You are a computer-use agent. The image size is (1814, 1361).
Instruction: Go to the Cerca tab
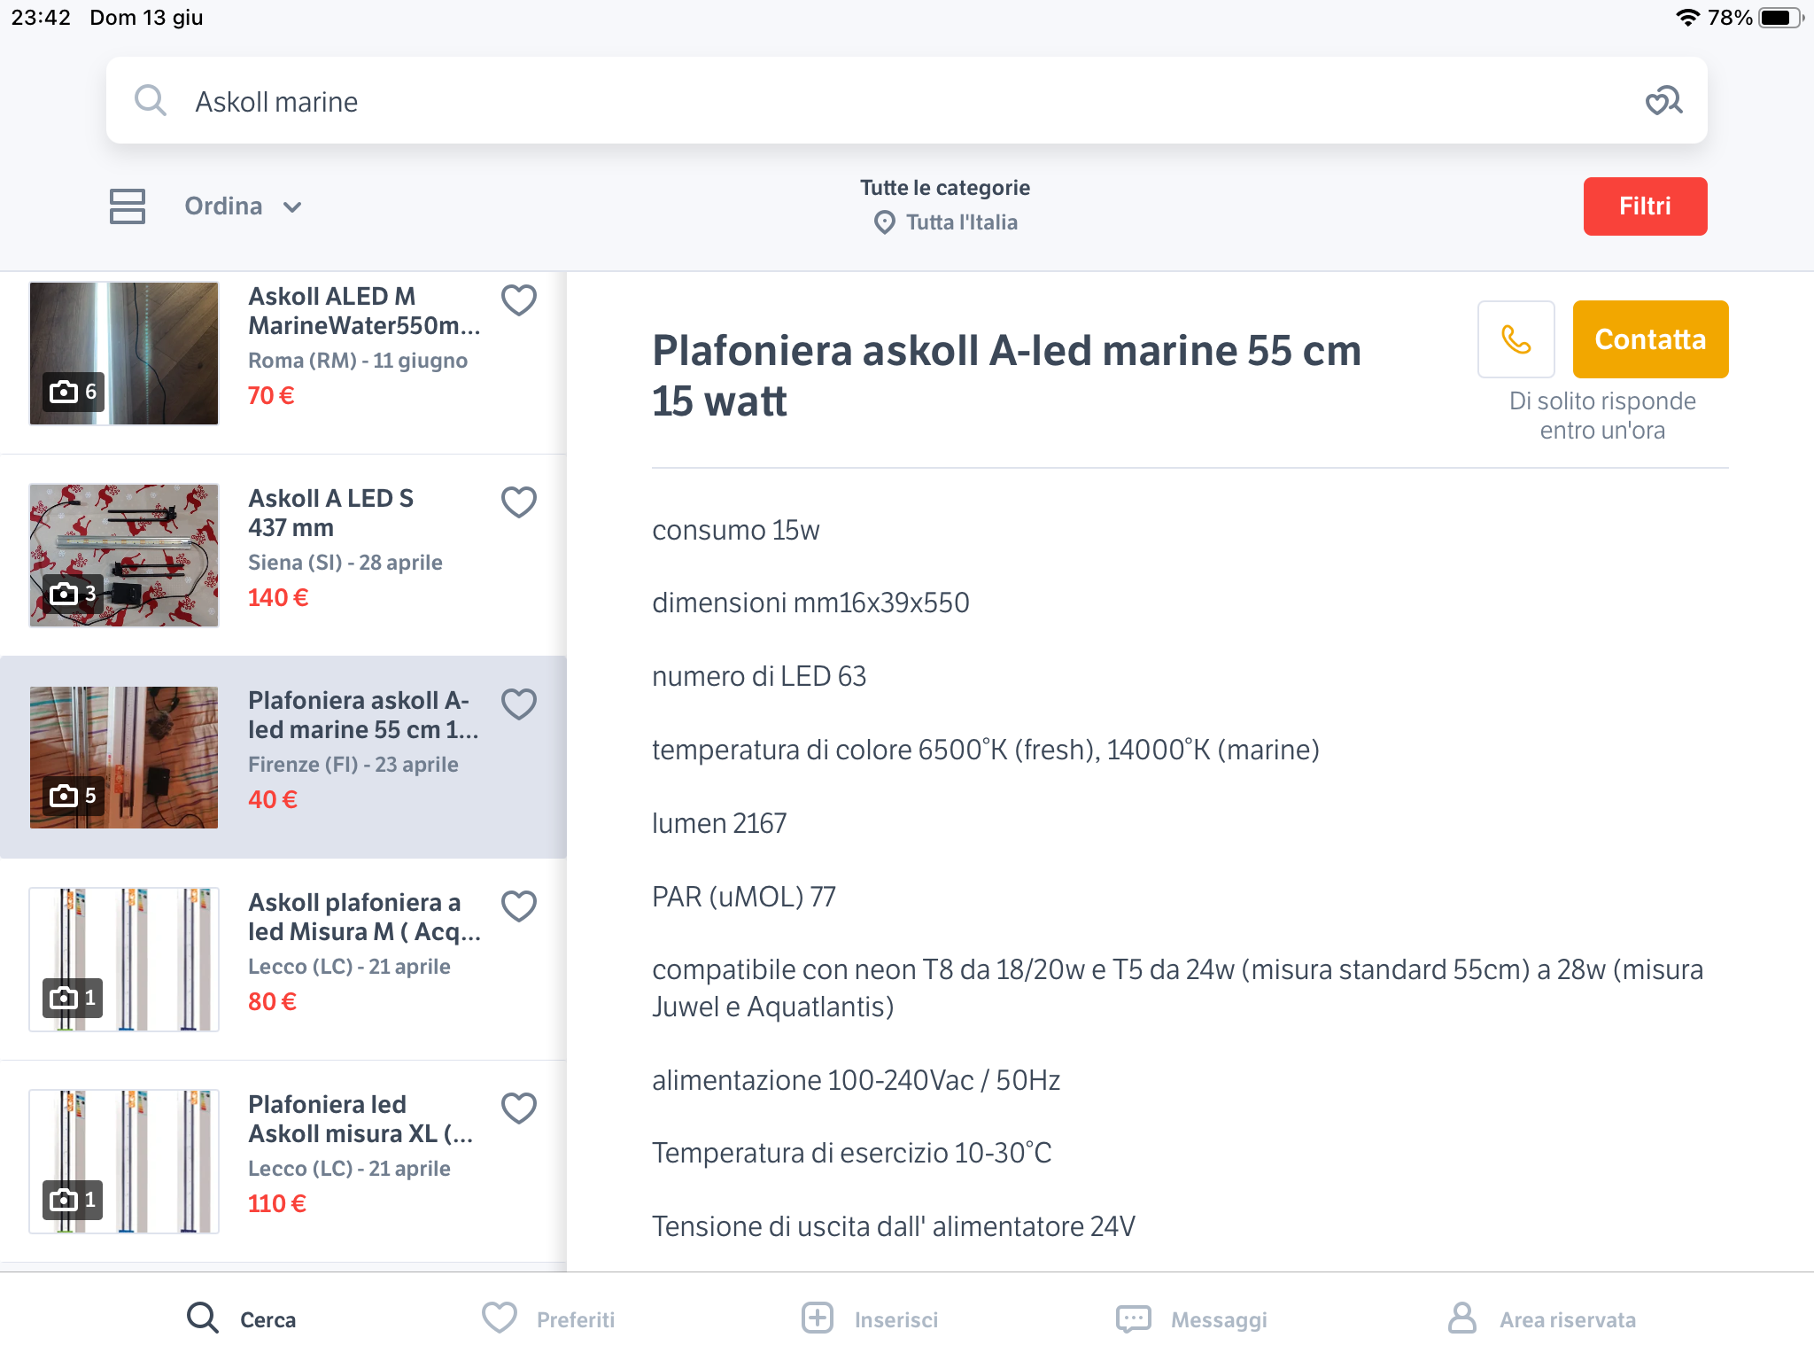(x=241, y=1318)
